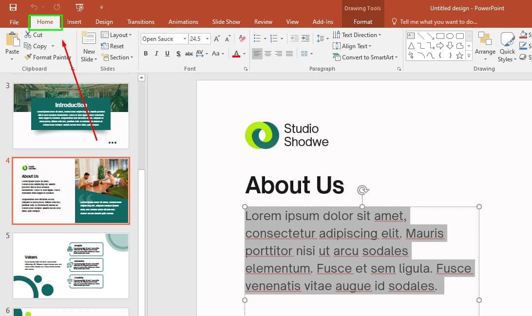This screenshot has height=316, width=532.
Task: Open the Open Sauce font name dropdown
Action: [x=185, y=38]
